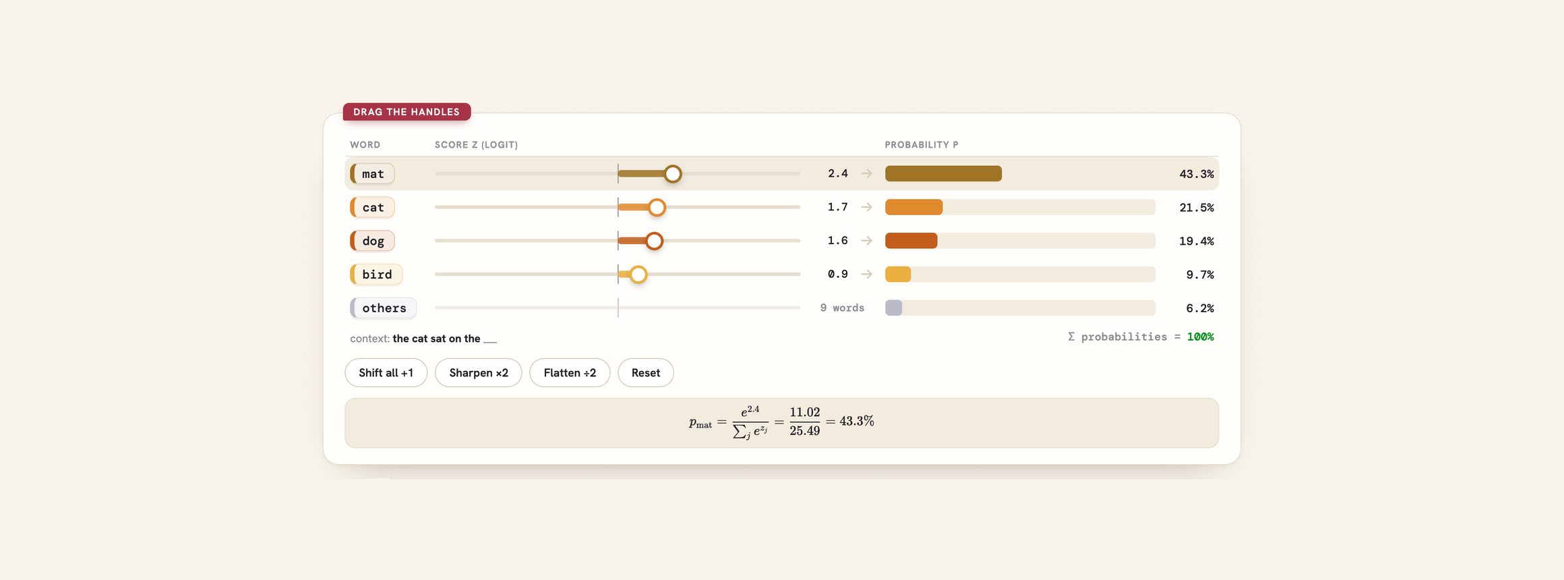Screen dimensions: 1564x580
Task: Click the Shift all +1 button
Action: [386, 373]
